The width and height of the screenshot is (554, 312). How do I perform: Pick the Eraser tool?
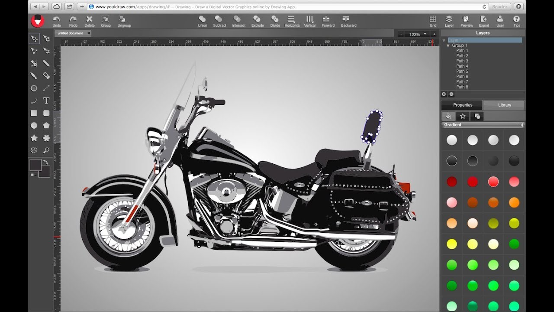46,75
